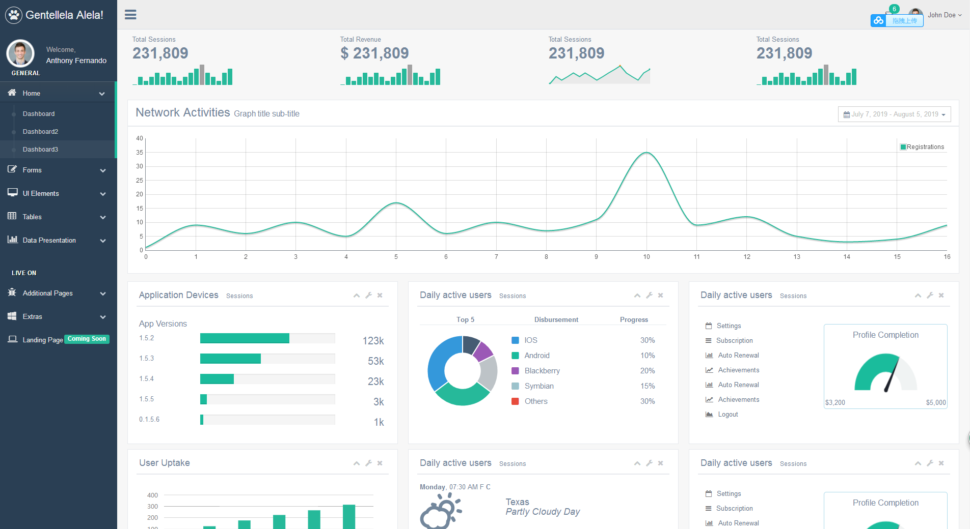Expand the Data Presentation menu chevron
Image resolution: width=970 pixels, height=529 pixels.
(x=103, y=241)
